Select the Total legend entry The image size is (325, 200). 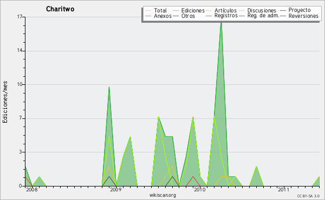[160, 10]
